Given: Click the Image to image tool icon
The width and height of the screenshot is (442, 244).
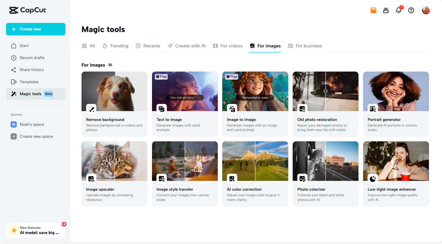Looking at the screenshot, I should tap(232, 109).
